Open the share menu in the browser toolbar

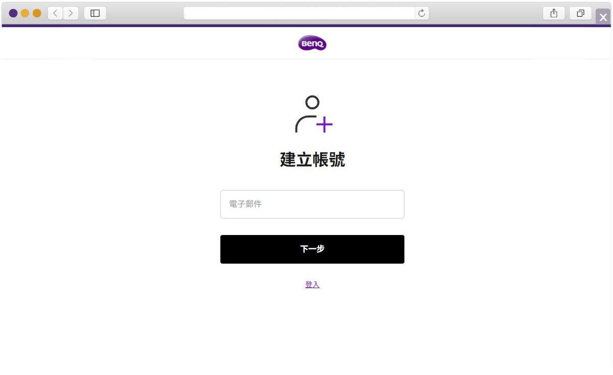pyautogui.click(x=554, y=13)
